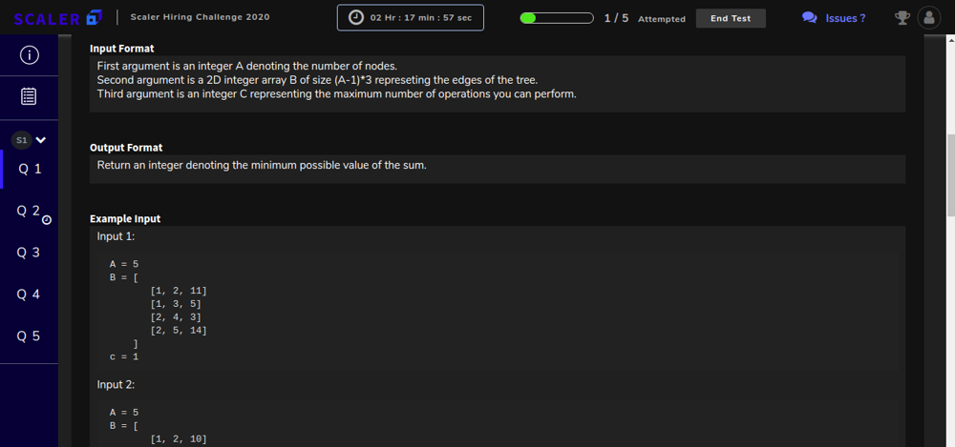Screen dimensions: 955x447
Task: Click the green attempted progress bar
Action: click(x=557, y=18)
